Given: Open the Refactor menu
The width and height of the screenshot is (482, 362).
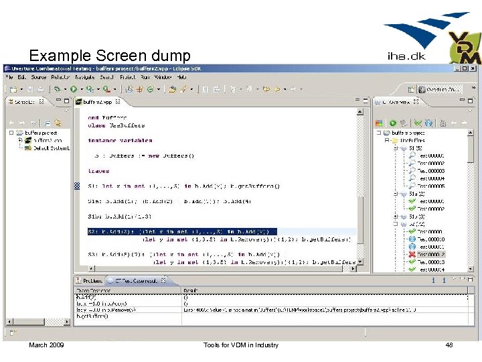Looking at the screenshot, I should [x=60, y=77].
